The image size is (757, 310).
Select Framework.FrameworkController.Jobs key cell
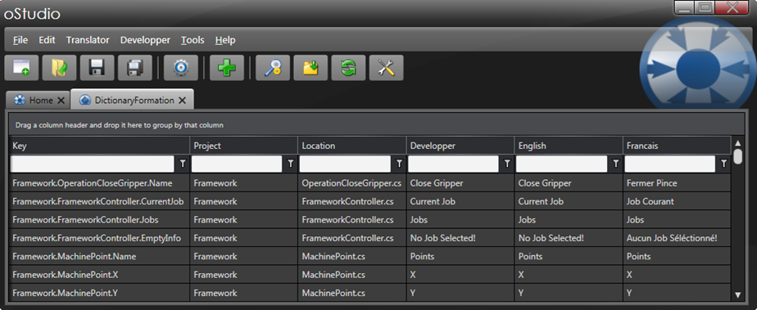[x=99, y=220]
